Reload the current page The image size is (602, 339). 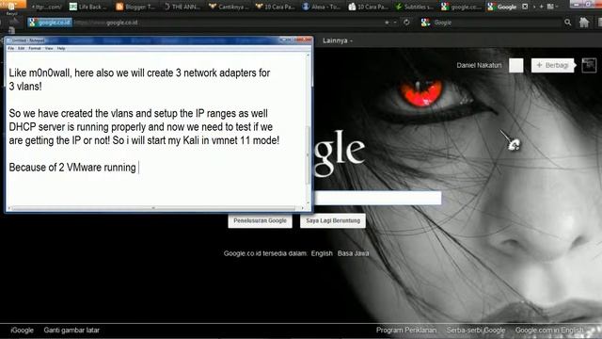point(406,23)
